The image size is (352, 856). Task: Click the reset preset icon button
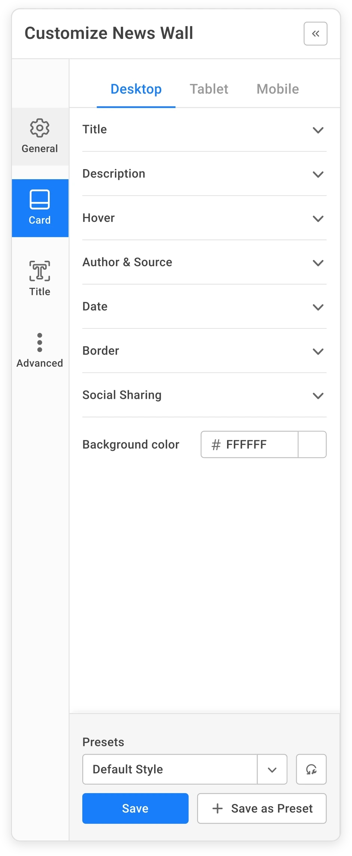(x=311, y=769)
